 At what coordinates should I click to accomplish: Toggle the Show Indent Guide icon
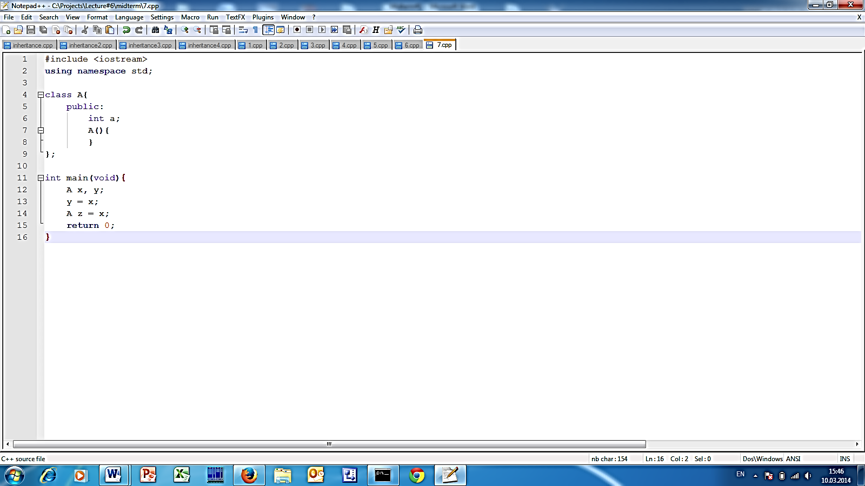268,30
